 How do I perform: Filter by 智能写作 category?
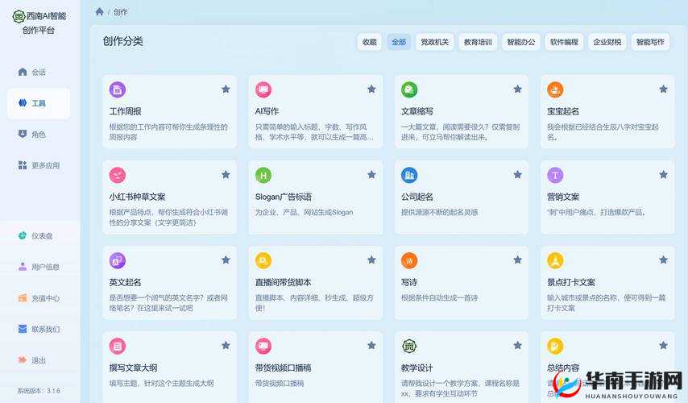(650, 42)
